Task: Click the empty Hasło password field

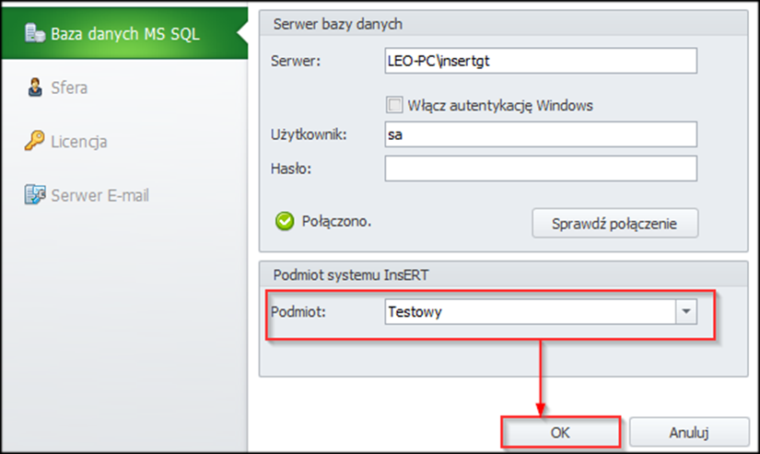Action: 541,169
